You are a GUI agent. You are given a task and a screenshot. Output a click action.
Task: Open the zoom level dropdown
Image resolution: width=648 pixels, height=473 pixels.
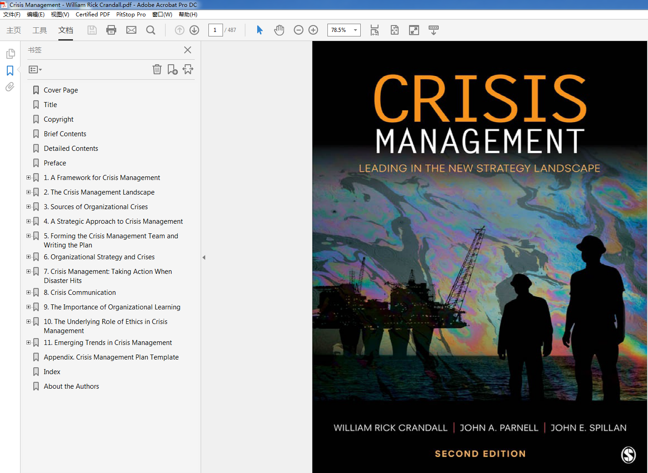[x=355, y=30]
